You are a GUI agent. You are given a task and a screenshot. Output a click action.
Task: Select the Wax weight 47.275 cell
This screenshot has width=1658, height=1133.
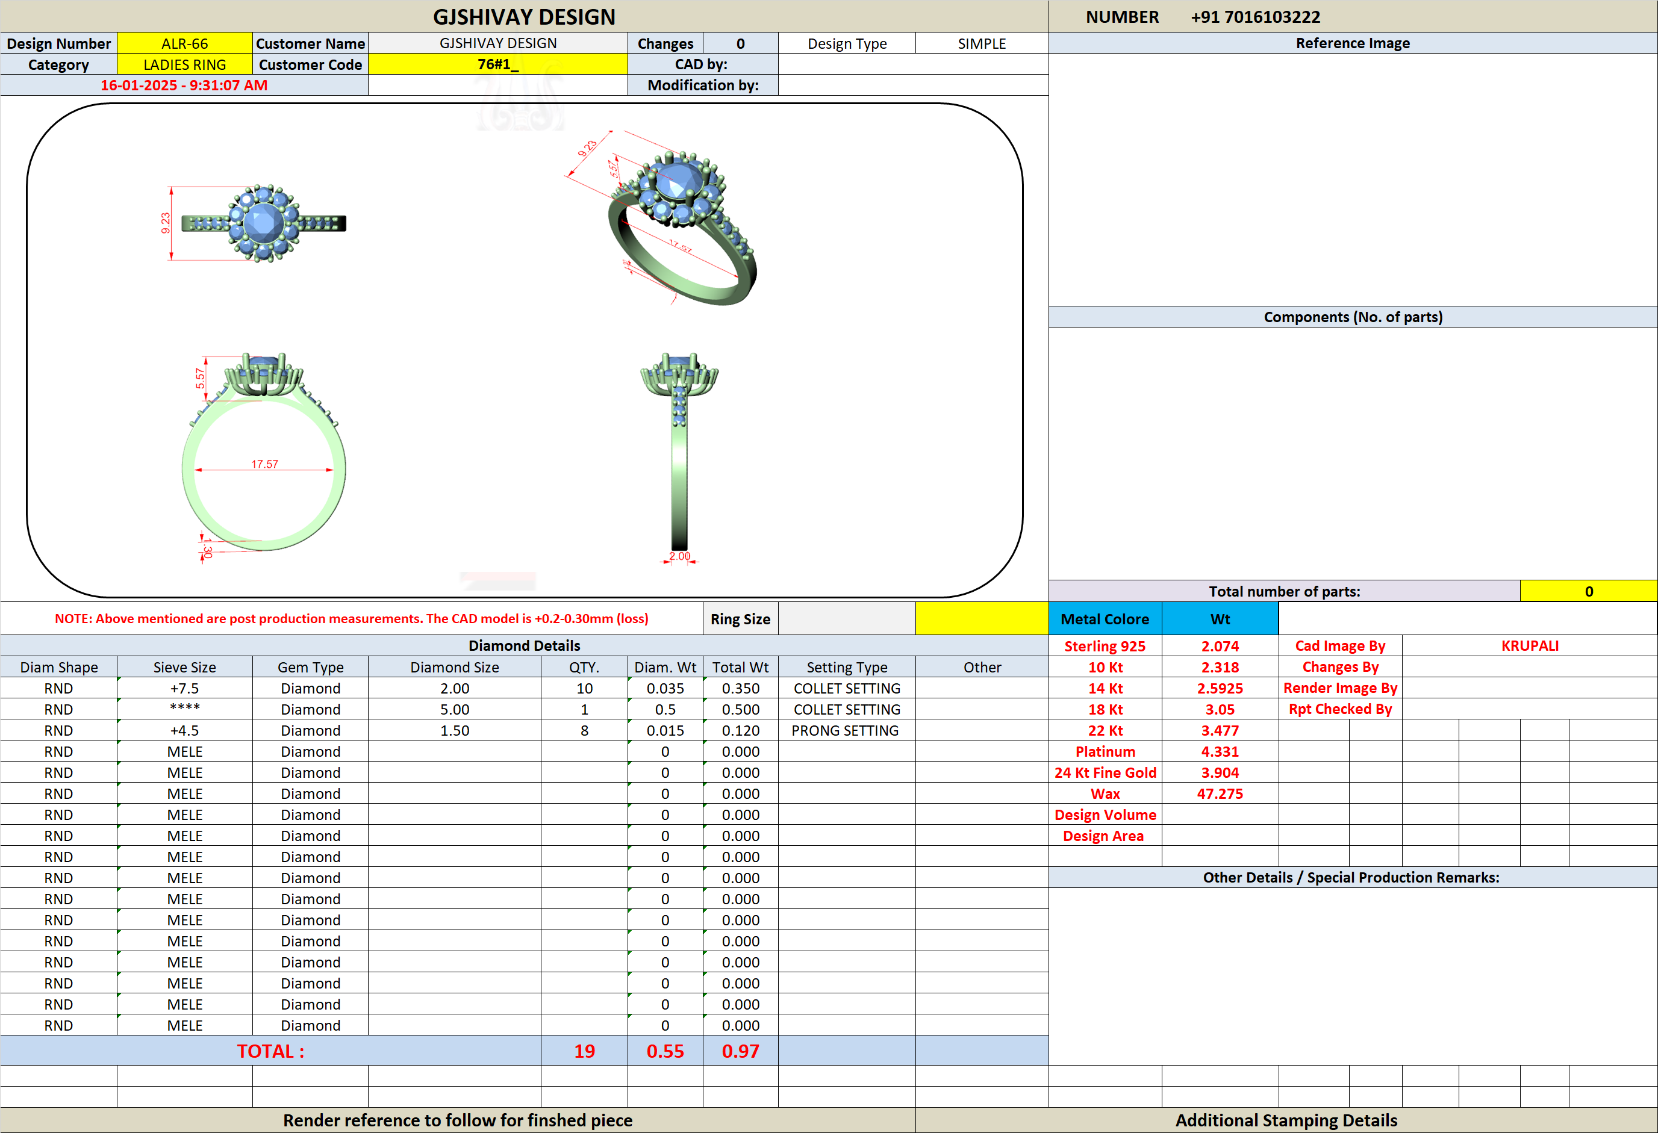tap(1220, 793)
